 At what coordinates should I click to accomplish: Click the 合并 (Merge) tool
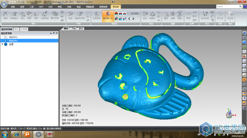(x=145, y=15)
